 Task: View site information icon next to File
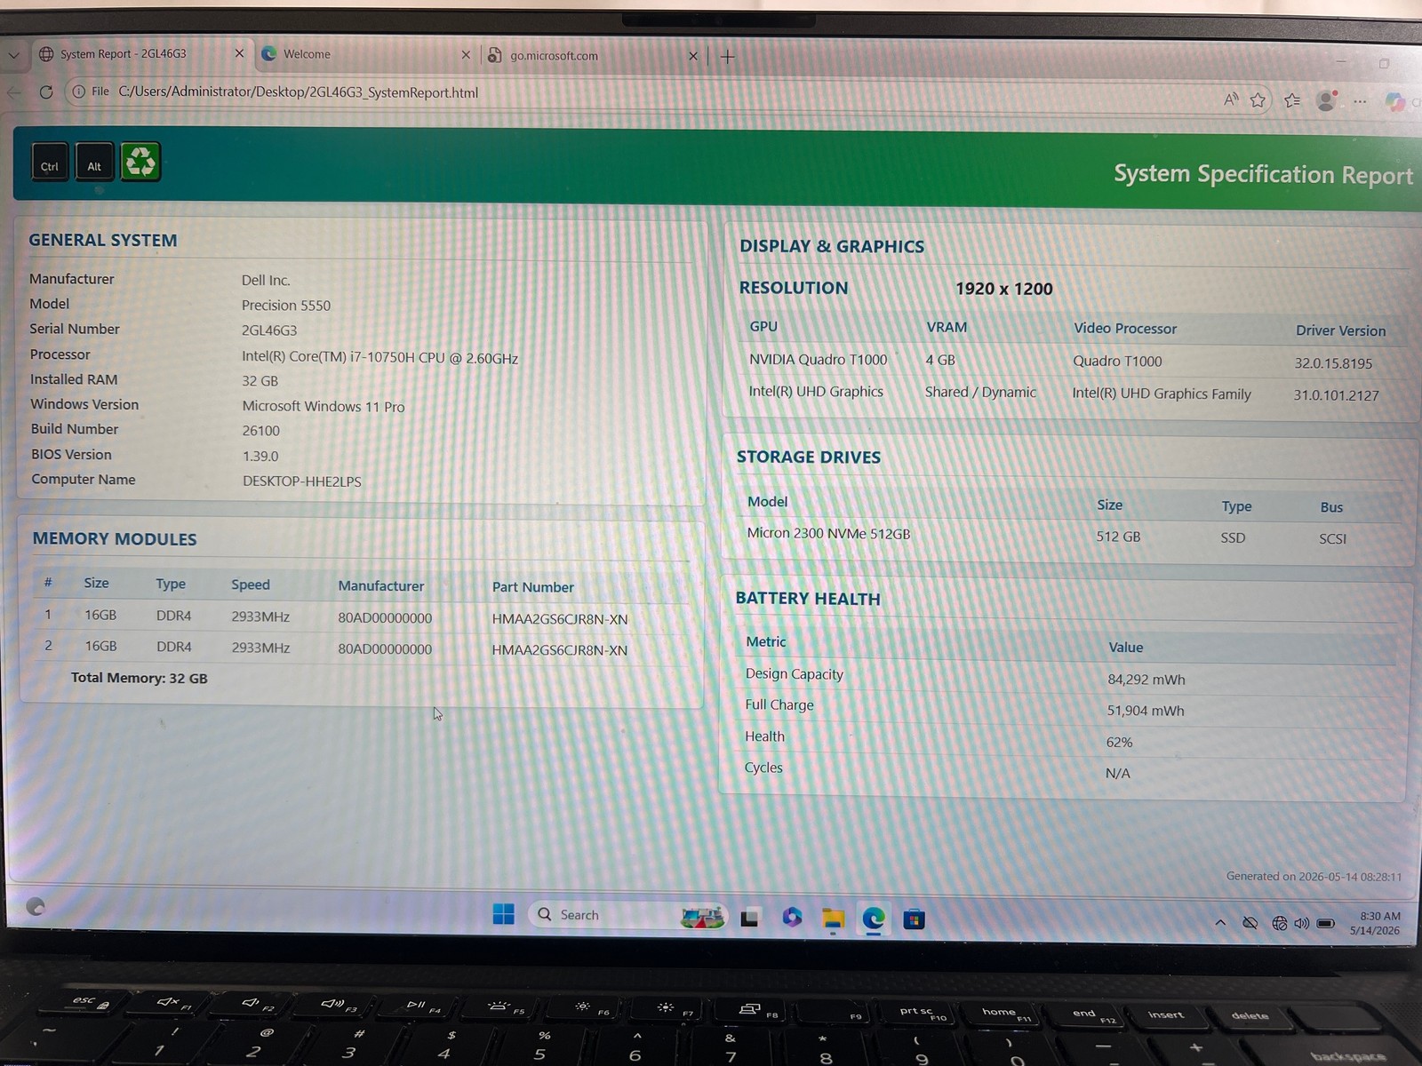79,91
